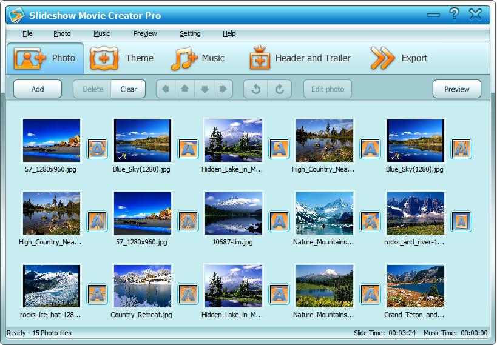Click the move up arrow icon
This screenshot has height=345, width=497.
(x=184, y=89)
